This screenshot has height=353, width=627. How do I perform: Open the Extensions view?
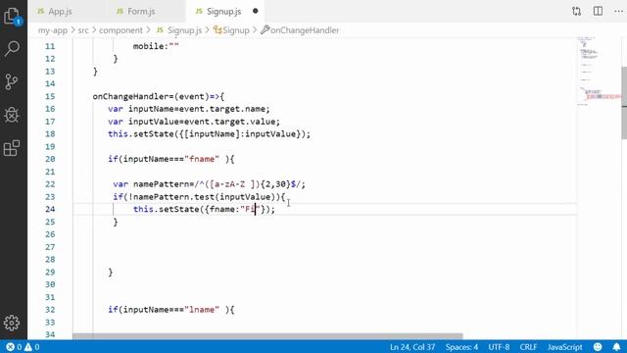pos(12,148)
